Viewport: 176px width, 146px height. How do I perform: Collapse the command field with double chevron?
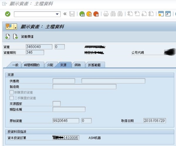65,14
